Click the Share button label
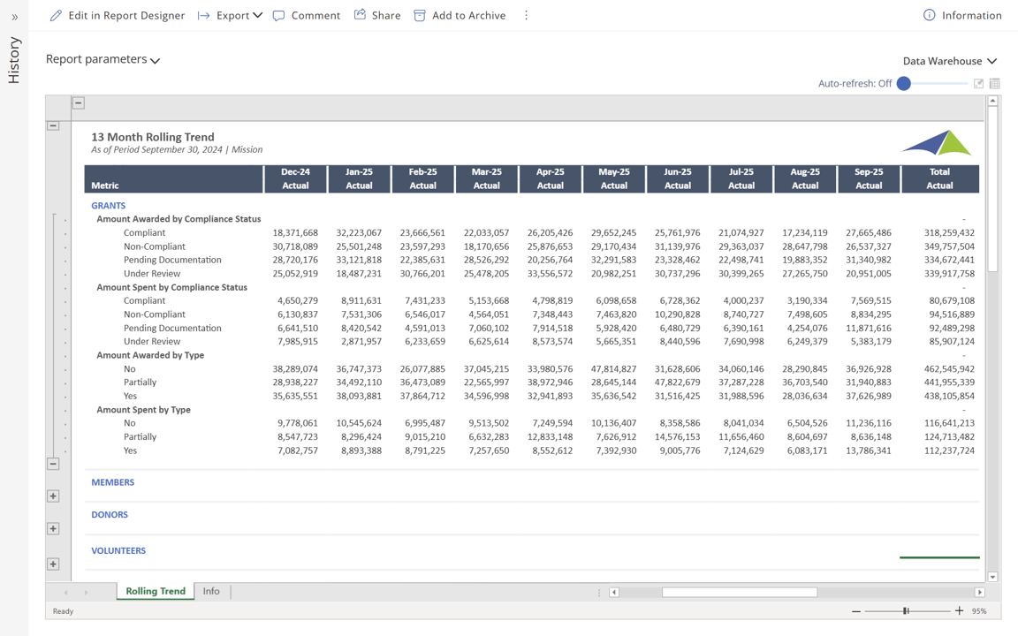 386,16
